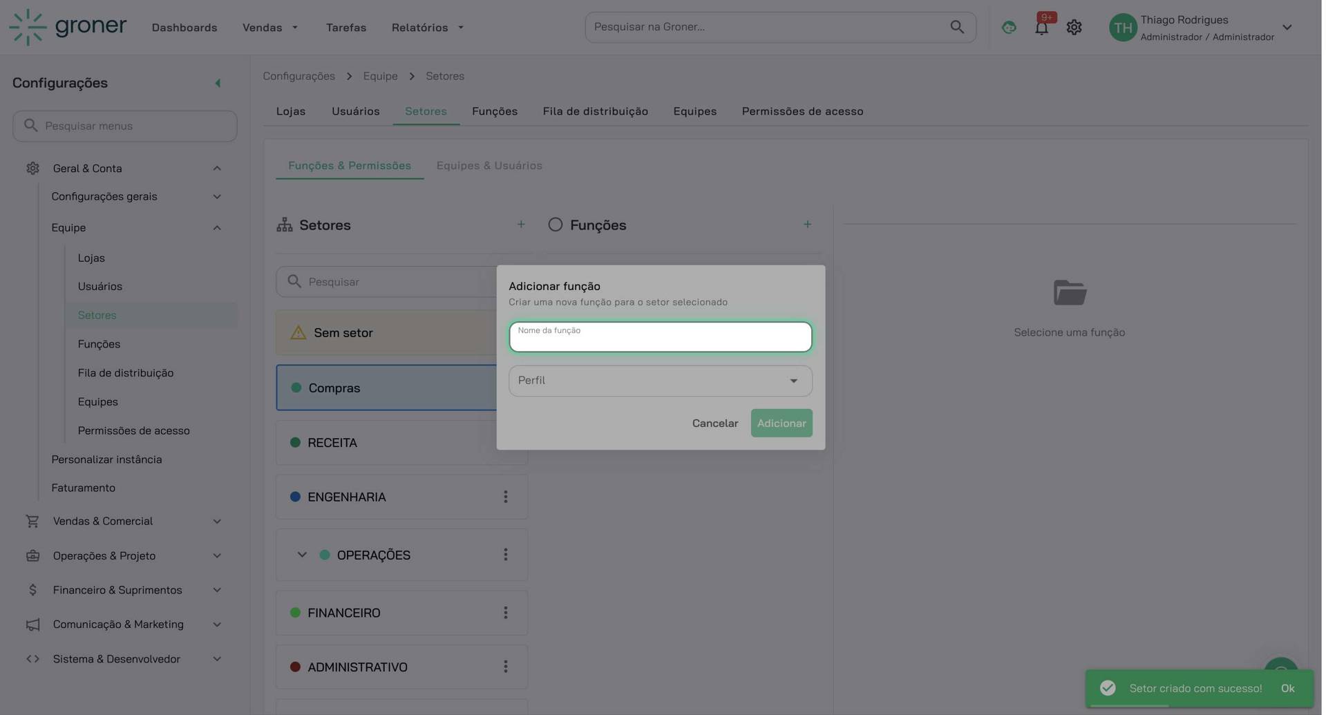This screenshot has height=715, width=1326.
Task: Open the Vendas menu in top navigation
Action: click(x=271, y=28)
